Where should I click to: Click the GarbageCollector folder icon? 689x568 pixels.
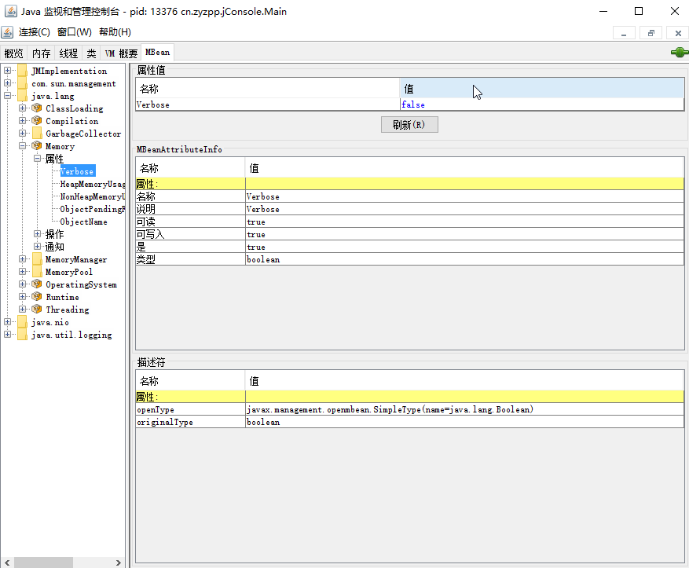[x=37, y=134]
